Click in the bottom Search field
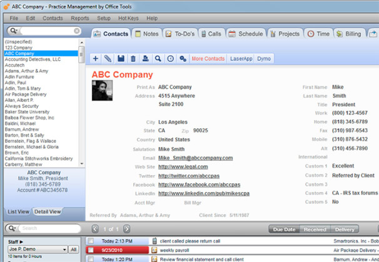 [48, 228]
